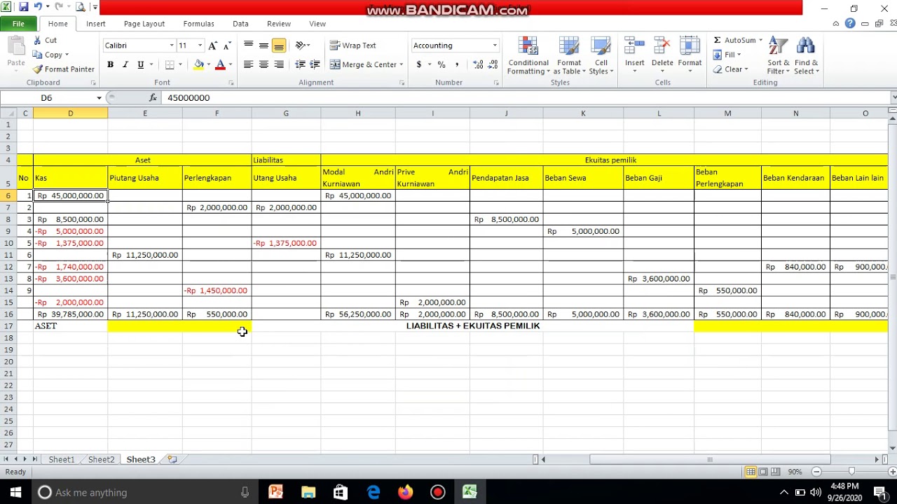This screenshot has height=504, width=897.
Task: Open the Font name dropdown
Action: pyautogui.click(x=172, y=45)
